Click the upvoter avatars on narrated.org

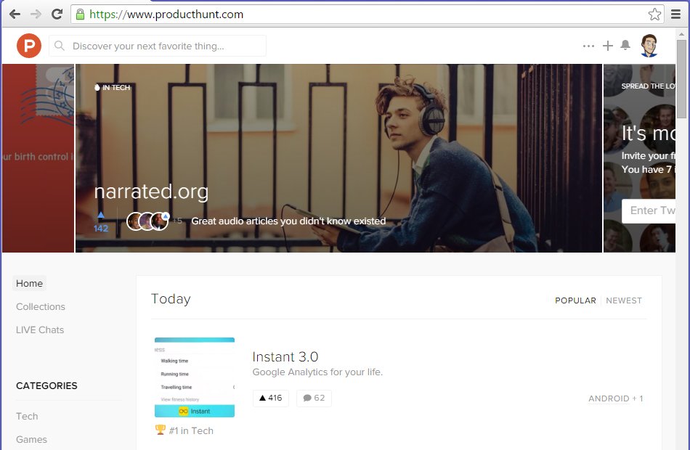[148, 221]
